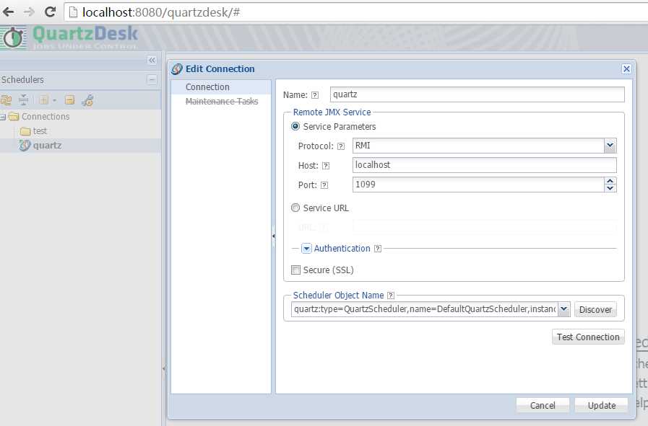Screen dimensions: 648x426
Task: Click the Scheduler Object Name text field
Action: point(425,309)
